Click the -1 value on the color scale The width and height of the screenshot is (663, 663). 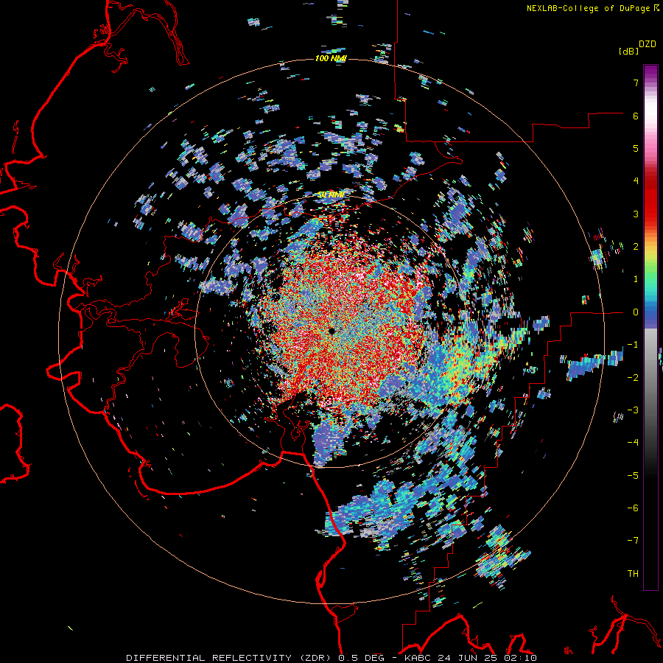[x=633, y=345]
